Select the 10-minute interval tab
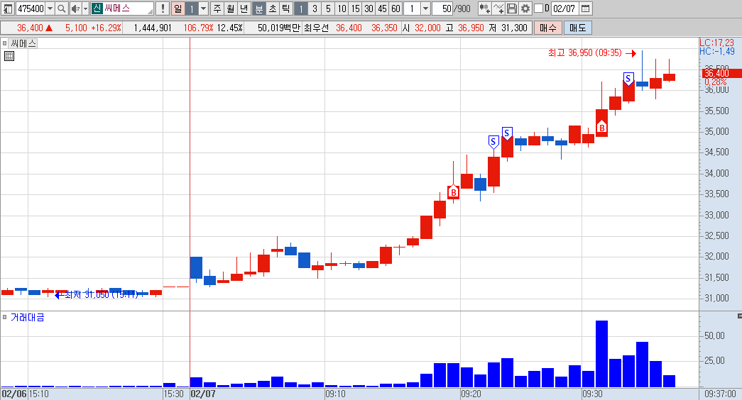Image resolution: width=742 pixels, height=400 pixels. coord(342,9)
